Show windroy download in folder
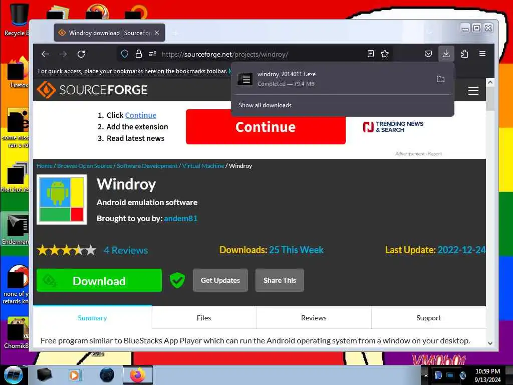The height and width of the screenshot is (385, 513). (440, 79)
